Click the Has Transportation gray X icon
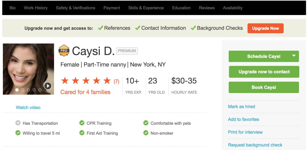Image resolution: width=307 pixels, height=150 pixels. click(18, 123)
